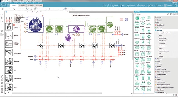178x100 pixels.
Task: Open the Table Editor tool
Action: point(168,6)
